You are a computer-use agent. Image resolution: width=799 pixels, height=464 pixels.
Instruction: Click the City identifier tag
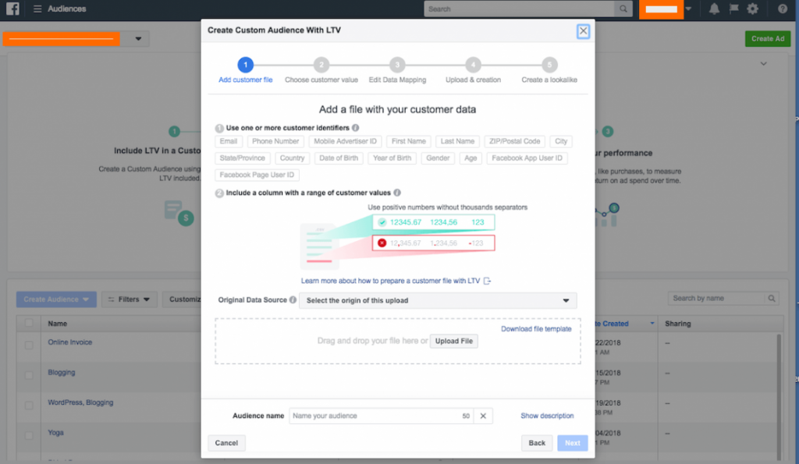[560, 141]
